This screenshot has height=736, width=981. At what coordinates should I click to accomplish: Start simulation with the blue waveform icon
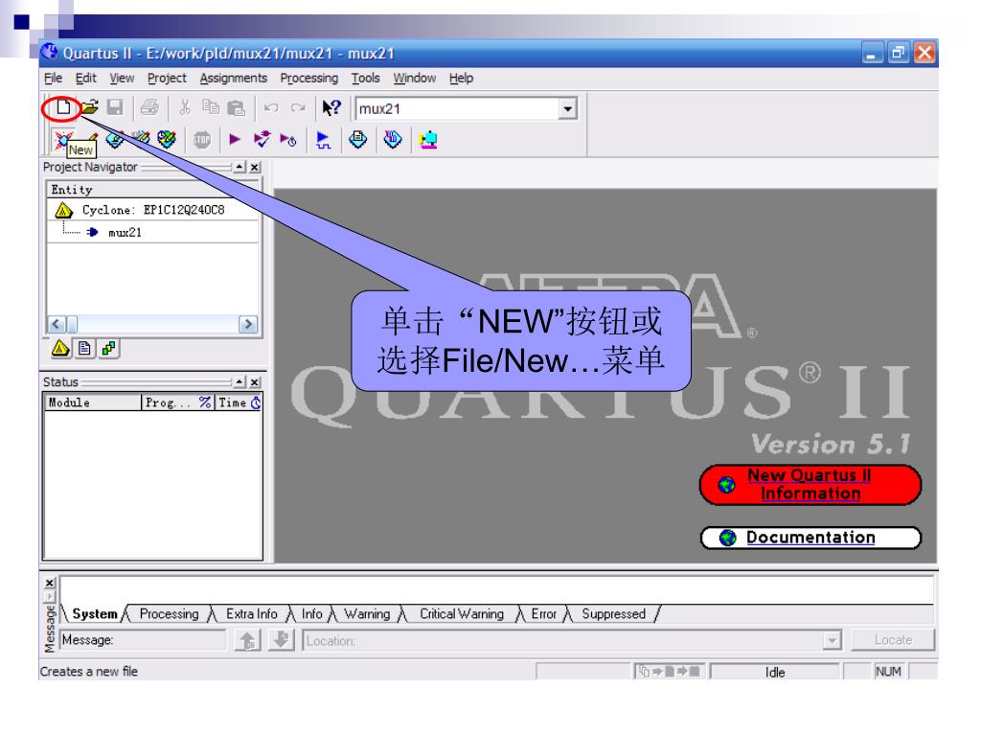323,140
